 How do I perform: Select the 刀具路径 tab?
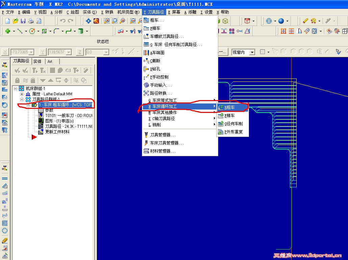point(21,61)
